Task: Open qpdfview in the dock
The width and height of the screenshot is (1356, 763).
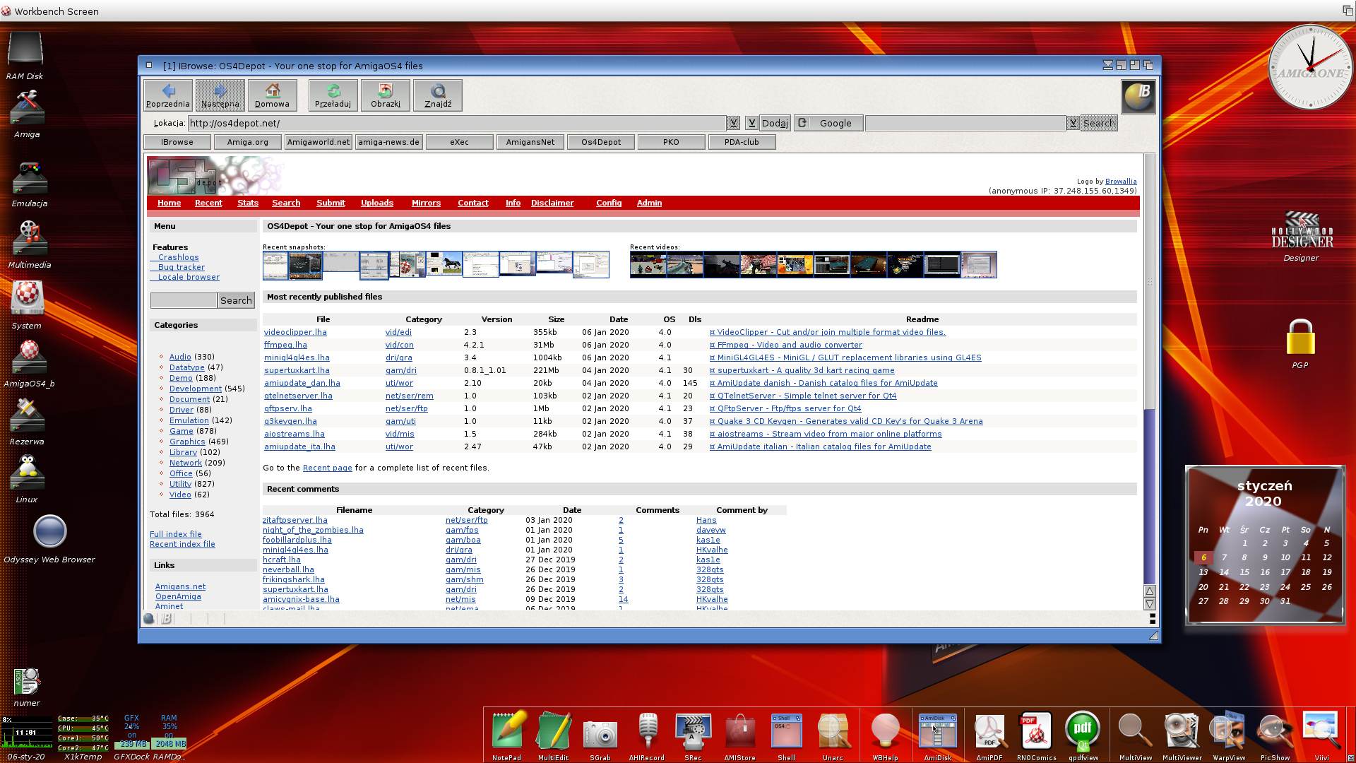Action: [1083, 735]
